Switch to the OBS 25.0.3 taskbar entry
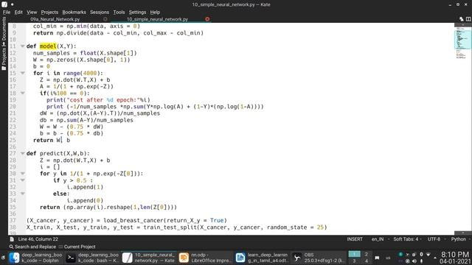Viewport: 472px width, 265px height. [x=319, y=258]
